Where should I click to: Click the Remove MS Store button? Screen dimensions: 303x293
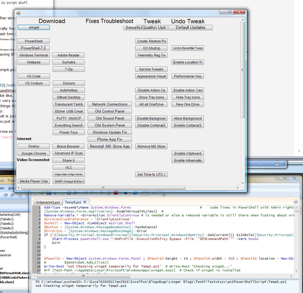pos(151,146)
